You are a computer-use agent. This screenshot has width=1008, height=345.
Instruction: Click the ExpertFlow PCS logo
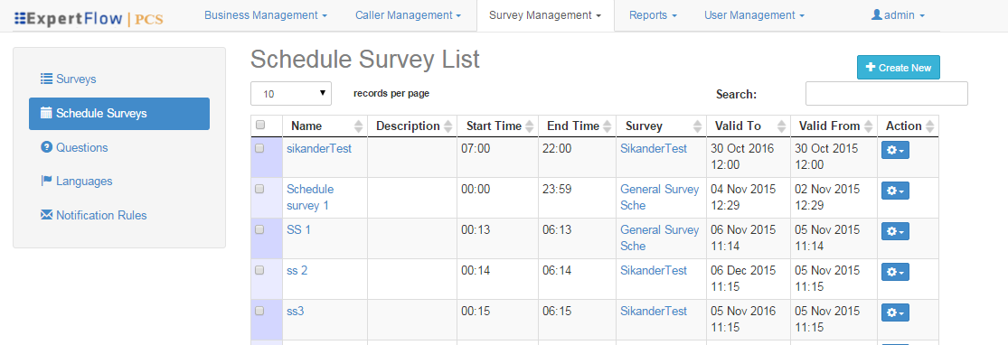[89, 18]
